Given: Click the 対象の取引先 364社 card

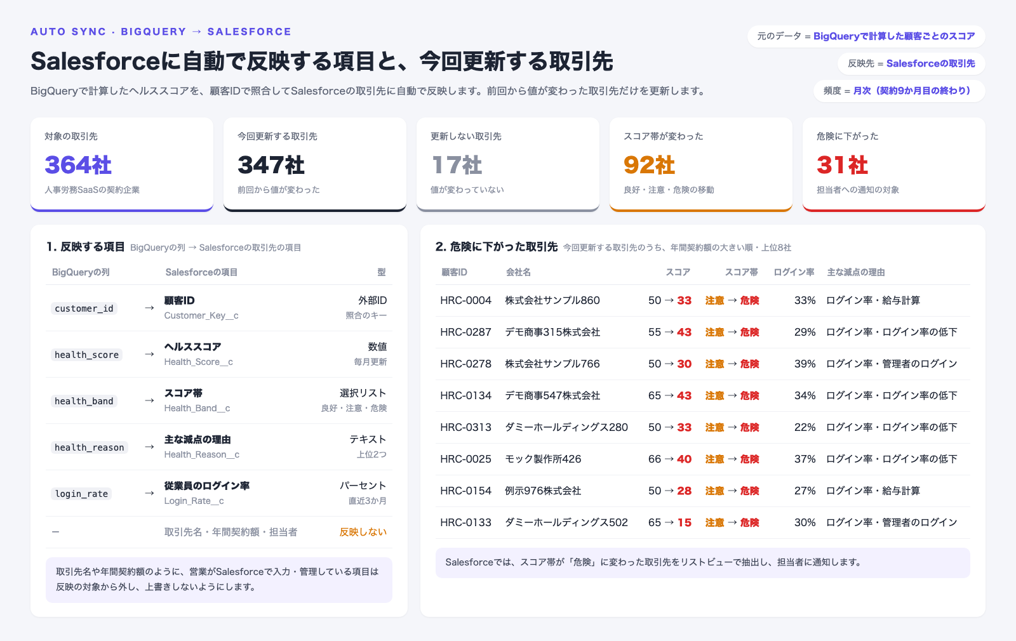Looking at the screenshot, I should click(x=122, y=164).
